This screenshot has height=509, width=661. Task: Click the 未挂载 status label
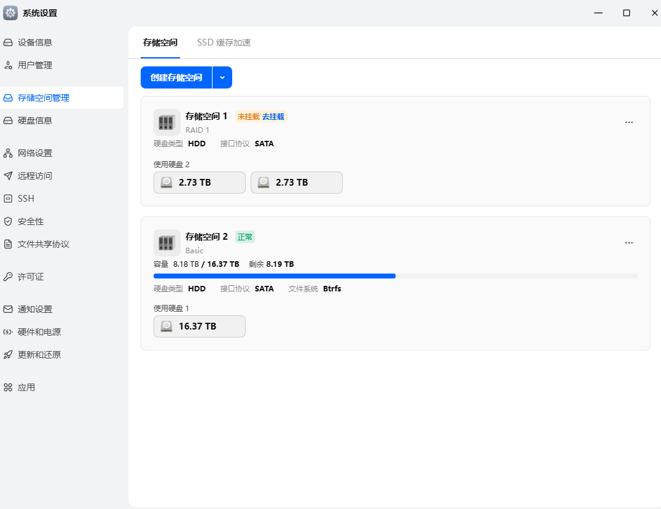pos(248,117)
